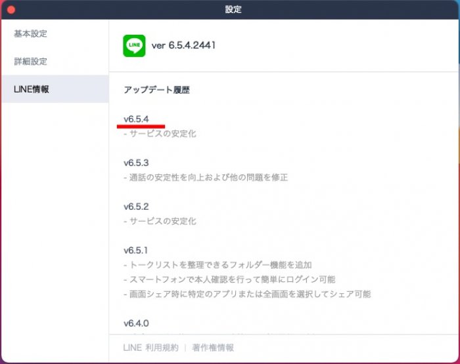Switch to the 詳細設定 section
This screenshot has height=364, width=460.
point(30,61)
